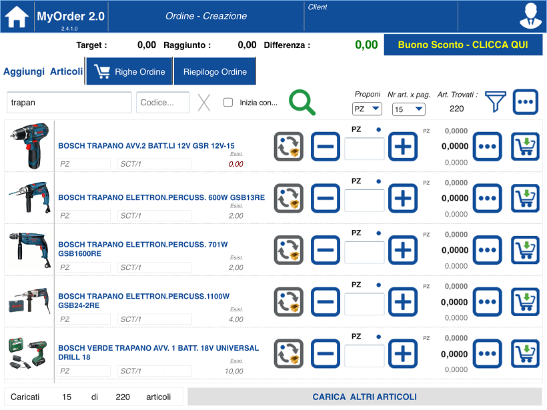Open replacement items for GSB24-2RE
Image resolution: width=547 pixels, height=410 pixels.
point(288,302)
